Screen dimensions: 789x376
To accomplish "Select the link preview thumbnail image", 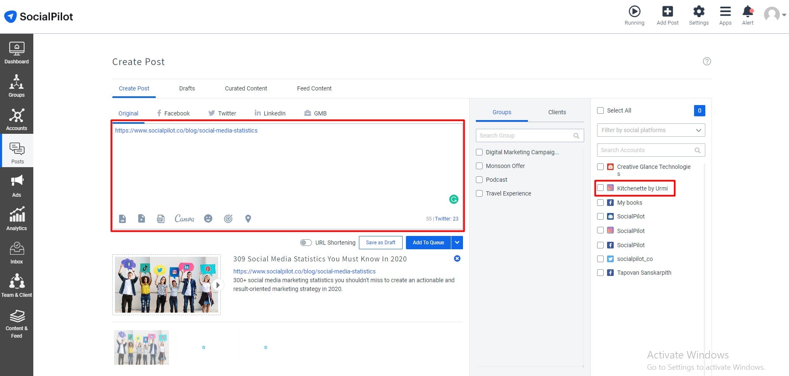I will click(x=167, y=285).
